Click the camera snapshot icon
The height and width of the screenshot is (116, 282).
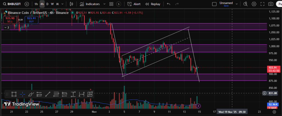pos(271,4)
